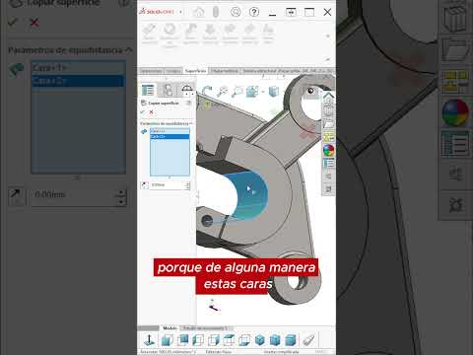Open the SolidWorks logo menu arrow
The width and height of the screenshot is (473, 355).
pyautogui.click(x=180, y=12)
